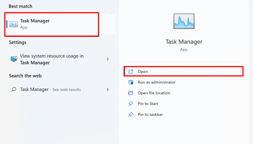Choose Open file location
253x144 pixels.
click(154, 93)
